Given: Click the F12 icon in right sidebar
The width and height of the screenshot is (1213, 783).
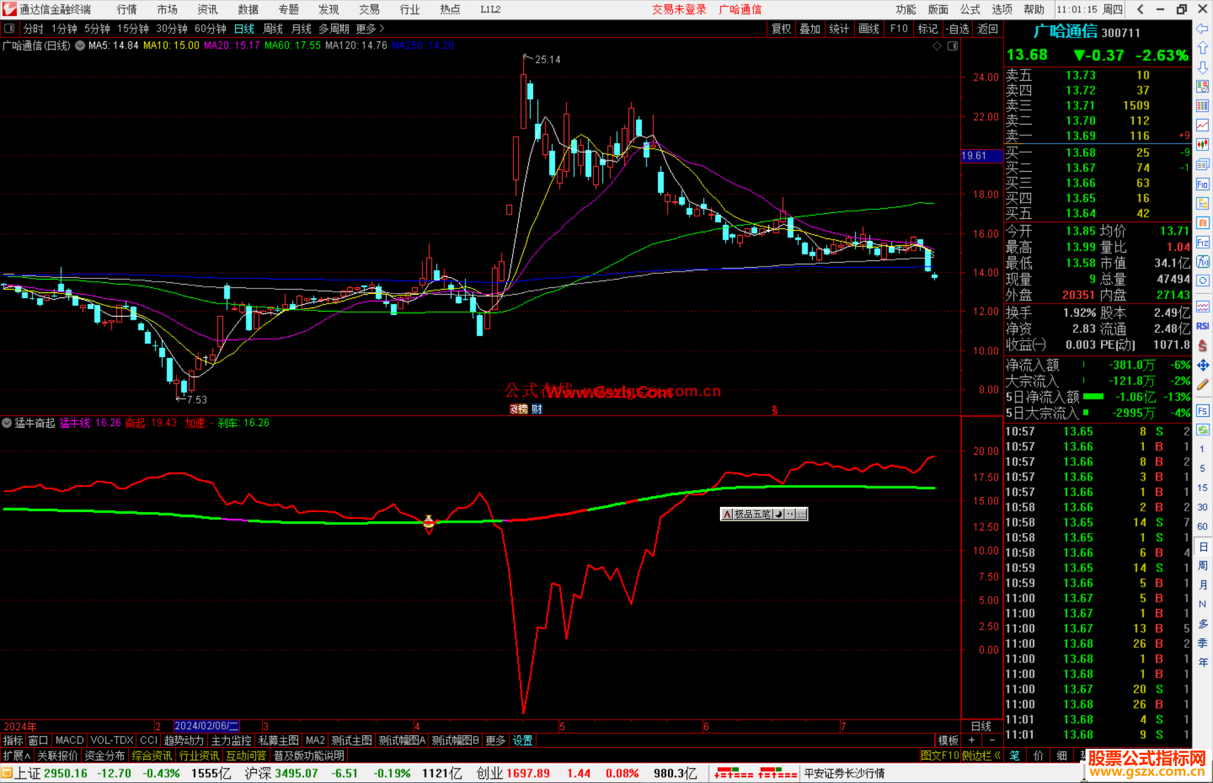Looking at the screenshot, I should tap(1202, 242).
